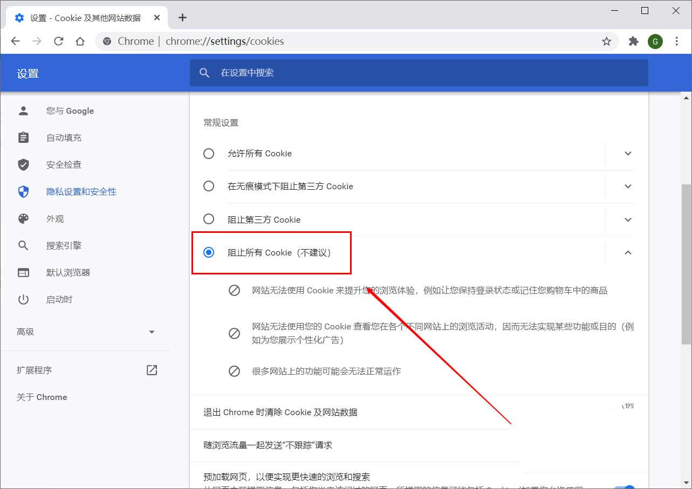Click the 设置 page title
This screenshot has width=692, height=489.
click(x=28, y=73)
